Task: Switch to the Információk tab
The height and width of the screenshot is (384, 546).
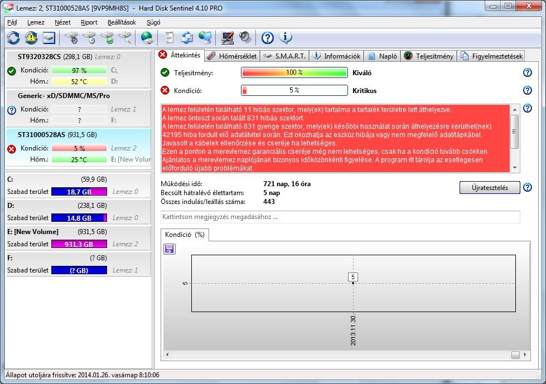Action: [337, 56]
